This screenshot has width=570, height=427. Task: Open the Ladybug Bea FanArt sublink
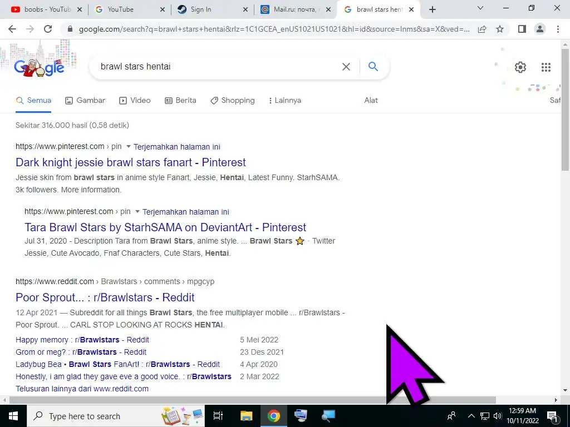(118, 364)
